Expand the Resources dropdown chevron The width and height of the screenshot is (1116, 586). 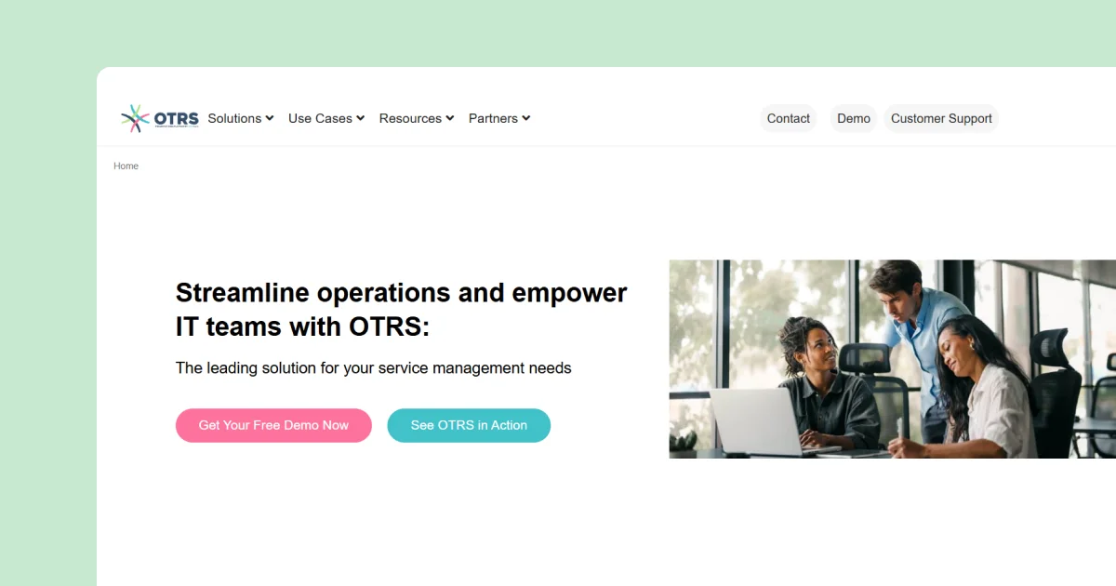[449, 118]
